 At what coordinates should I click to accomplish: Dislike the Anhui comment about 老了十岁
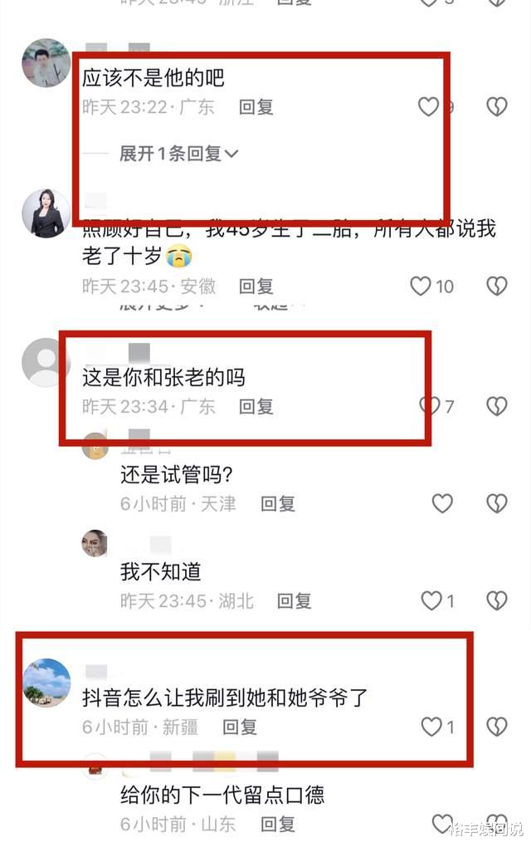click(496, 286)
